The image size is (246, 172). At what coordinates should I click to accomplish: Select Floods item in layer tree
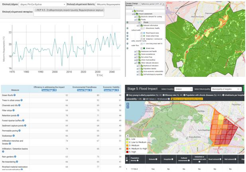pyautogui.click(x=146, y=23)
